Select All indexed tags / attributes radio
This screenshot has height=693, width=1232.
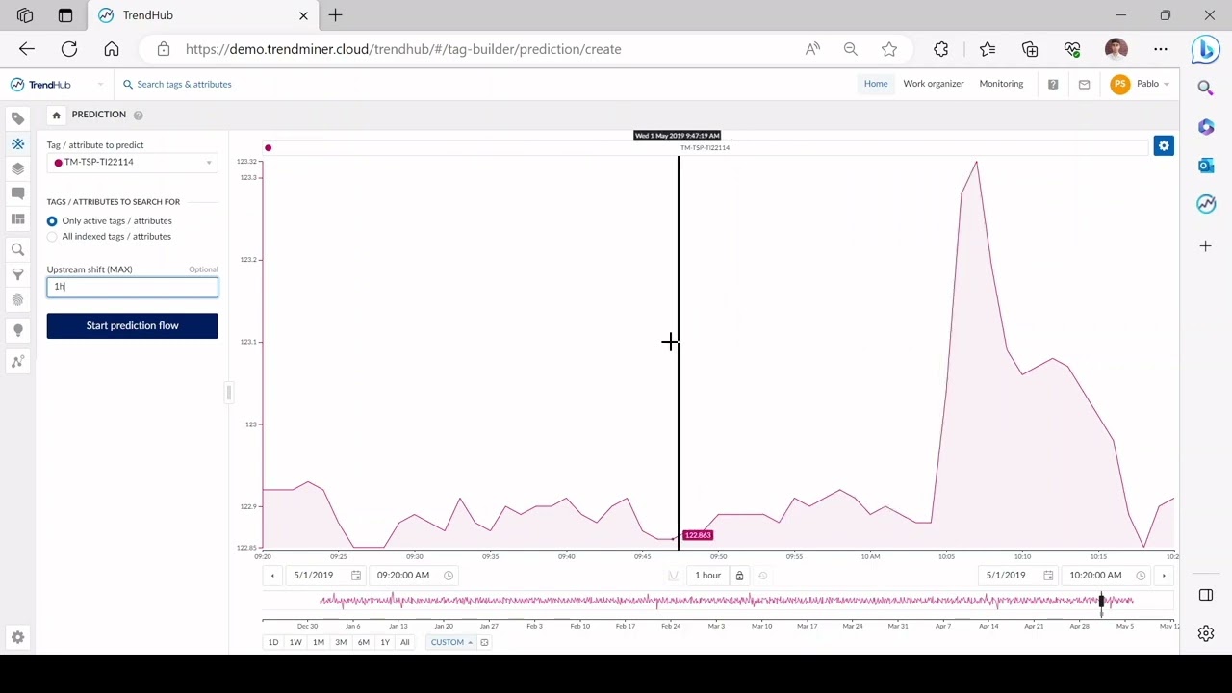[52, 237]
